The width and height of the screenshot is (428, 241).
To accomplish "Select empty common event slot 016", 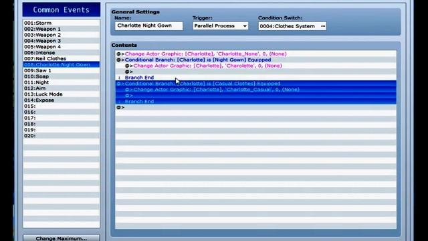I will pos(62,112).
